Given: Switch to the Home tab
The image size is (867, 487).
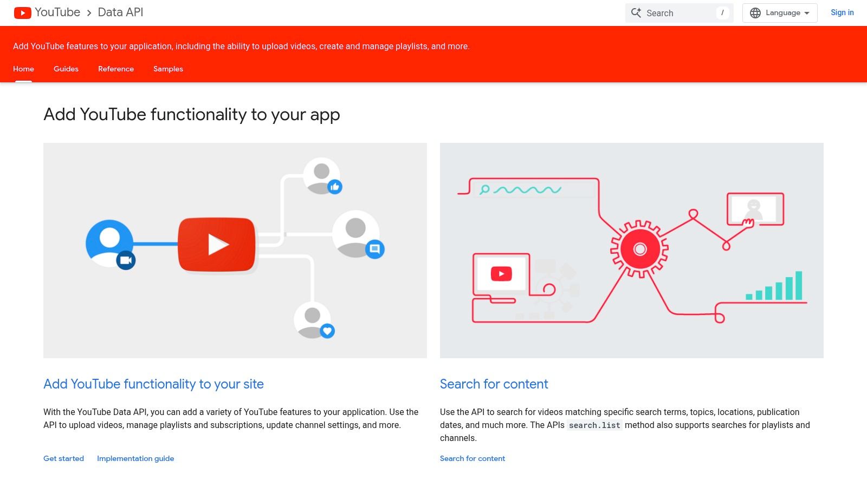Looking at the screenshot, I should point(23,69).
